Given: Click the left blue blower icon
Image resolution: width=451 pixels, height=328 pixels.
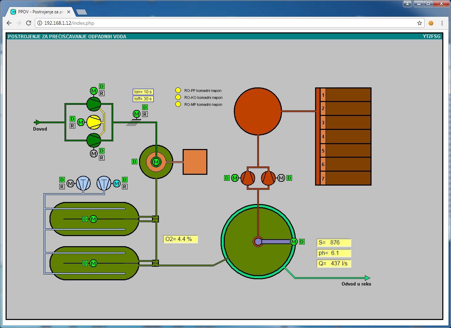Looking at the screenshot, I should click(83, 183).
